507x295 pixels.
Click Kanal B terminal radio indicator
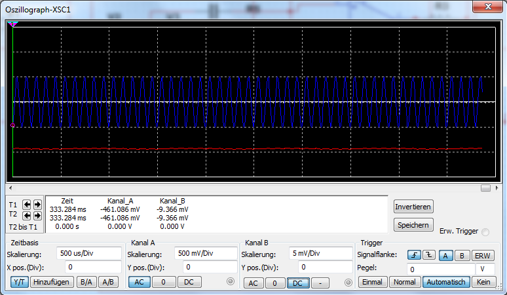click(348, 283)
